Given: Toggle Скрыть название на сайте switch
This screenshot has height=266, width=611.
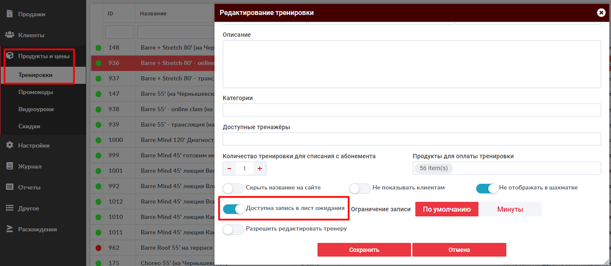Looking at the screenshot, I should [233, 188].
